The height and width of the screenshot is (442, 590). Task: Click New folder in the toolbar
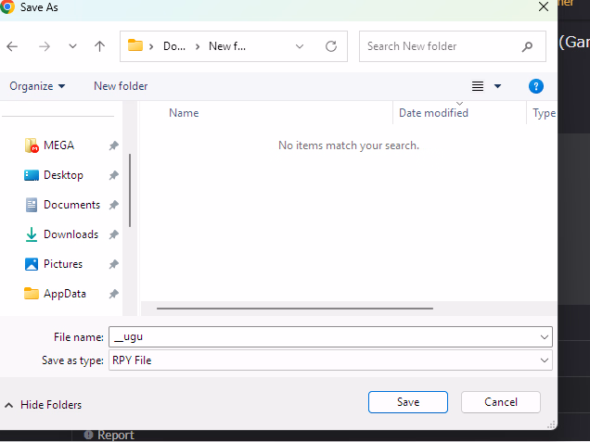click(x=121, y=86)
